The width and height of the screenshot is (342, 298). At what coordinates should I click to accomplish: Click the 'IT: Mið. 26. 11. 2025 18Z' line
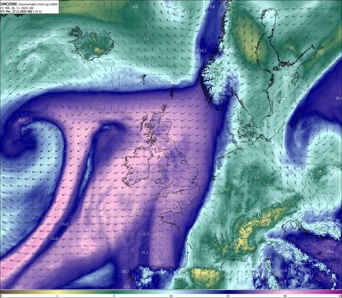tap(17, 8)
